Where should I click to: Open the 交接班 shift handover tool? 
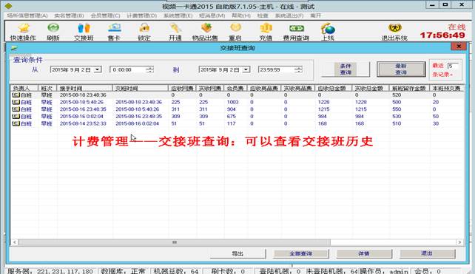pyautogui.click(x=84, y=32)
